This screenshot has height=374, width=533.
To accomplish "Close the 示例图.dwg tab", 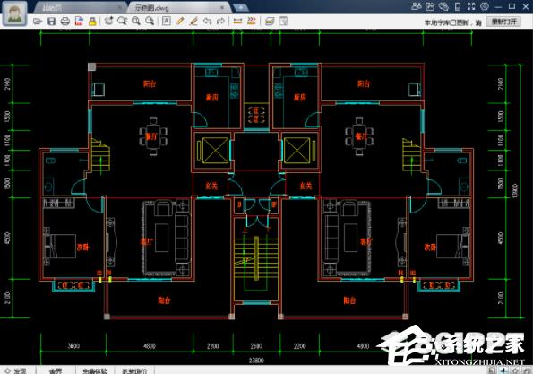I will pyautogui.click(x=222, y=7).
